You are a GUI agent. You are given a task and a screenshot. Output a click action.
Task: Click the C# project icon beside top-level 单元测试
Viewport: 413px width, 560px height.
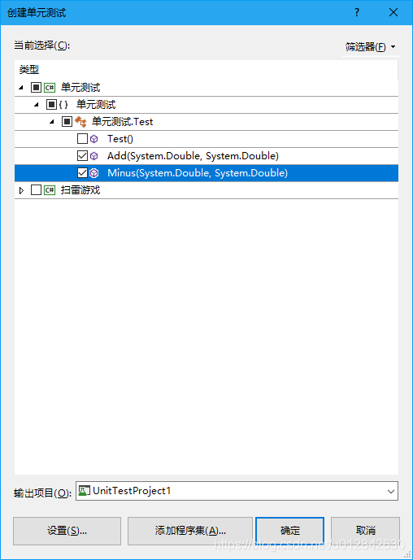[50, 87]
